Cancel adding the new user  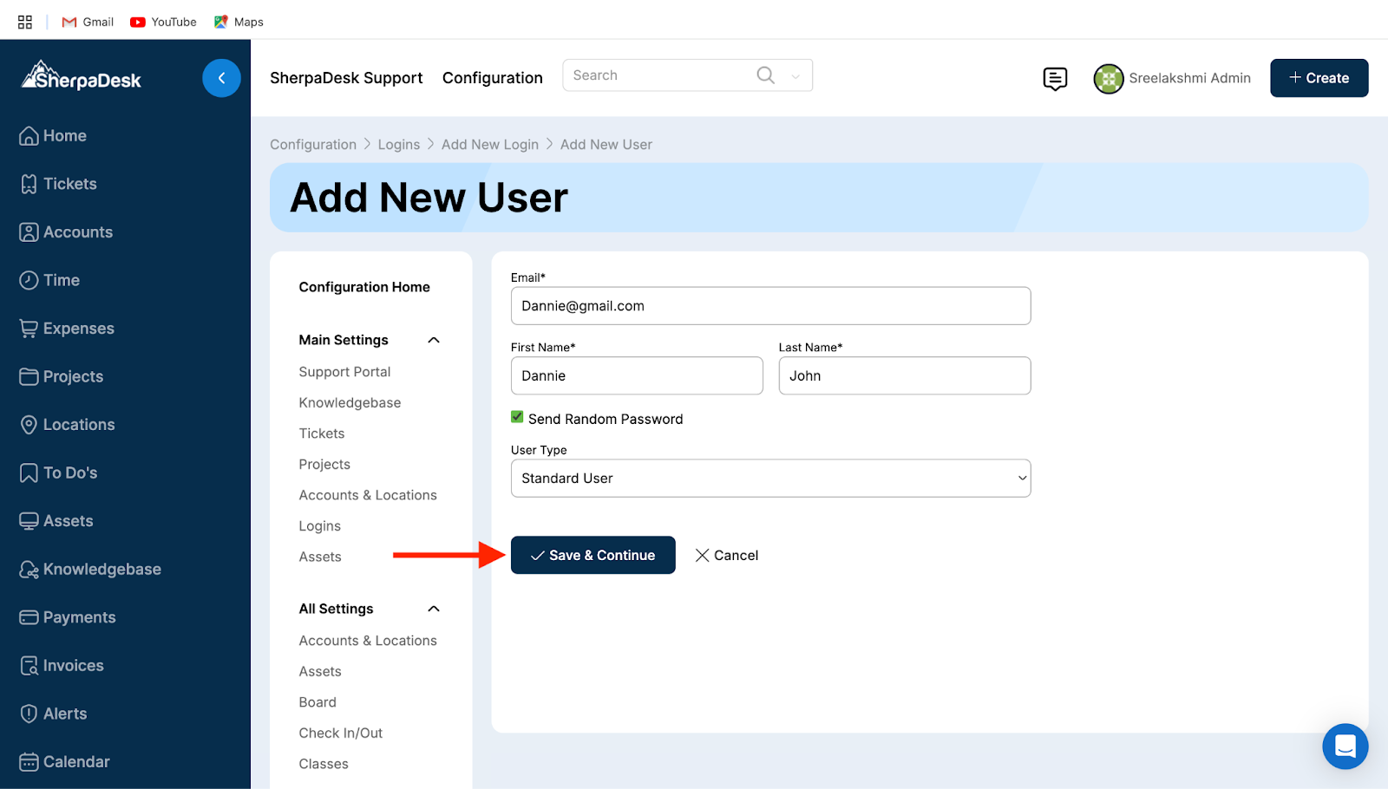[727, 555]
